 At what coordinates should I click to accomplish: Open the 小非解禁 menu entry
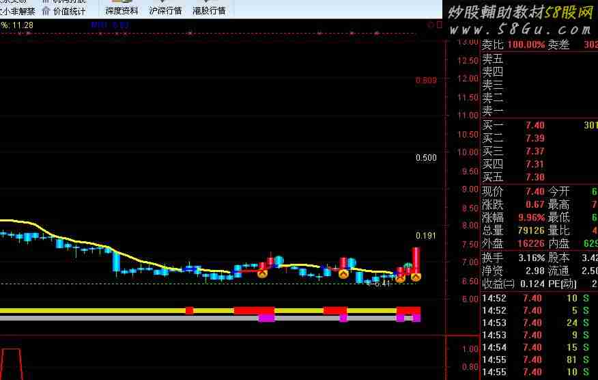[x=19, y=12]
